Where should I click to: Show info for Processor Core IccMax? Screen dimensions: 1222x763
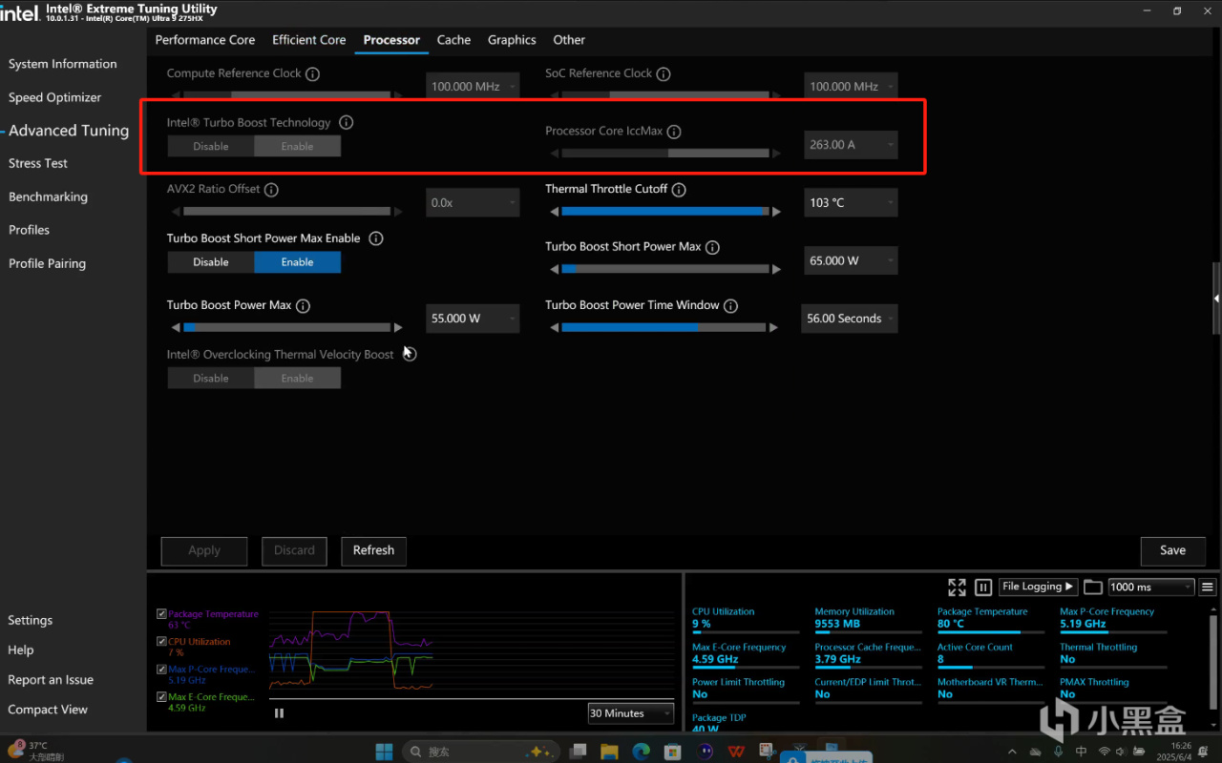(674, 132)
